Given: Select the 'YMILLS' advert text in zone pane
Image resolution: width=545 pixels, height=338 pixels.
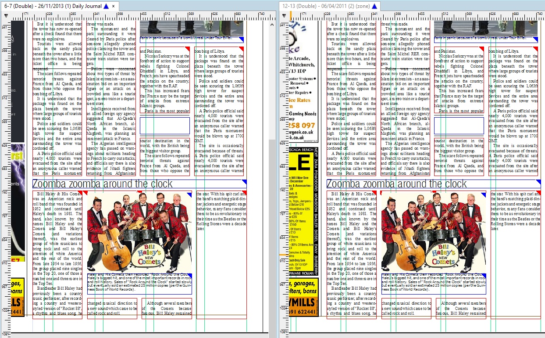Looking at the screenshot, I should click(303, 302).
